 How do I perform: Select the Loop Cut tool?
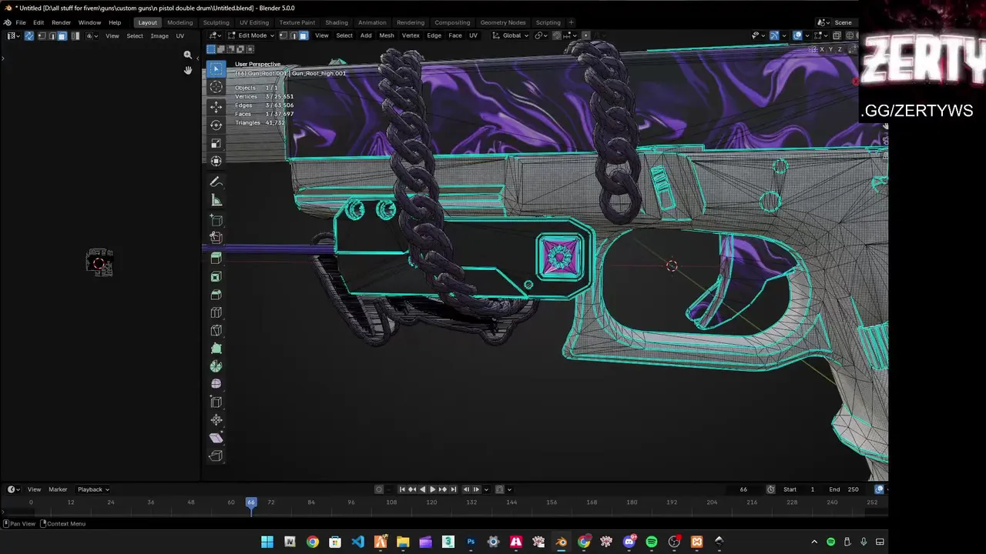coord(216,312)
